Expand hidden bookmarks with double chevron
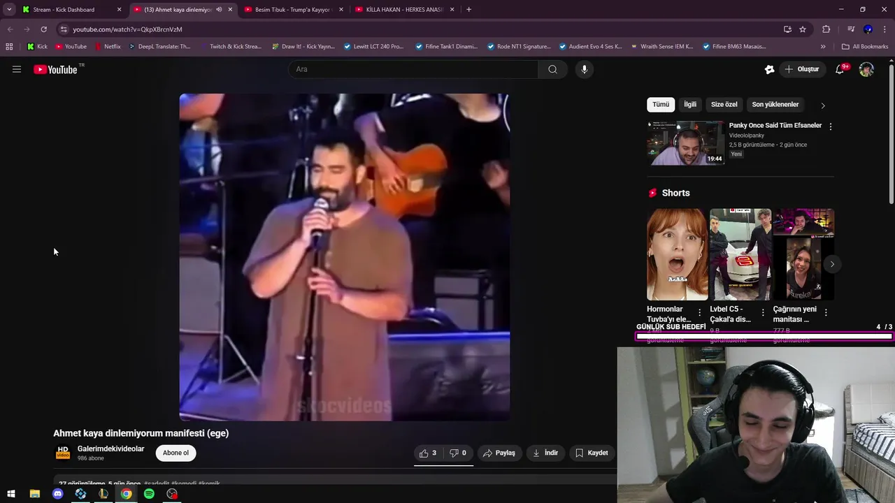This screenshot has width=895, height=503. (x=823, y=47)
